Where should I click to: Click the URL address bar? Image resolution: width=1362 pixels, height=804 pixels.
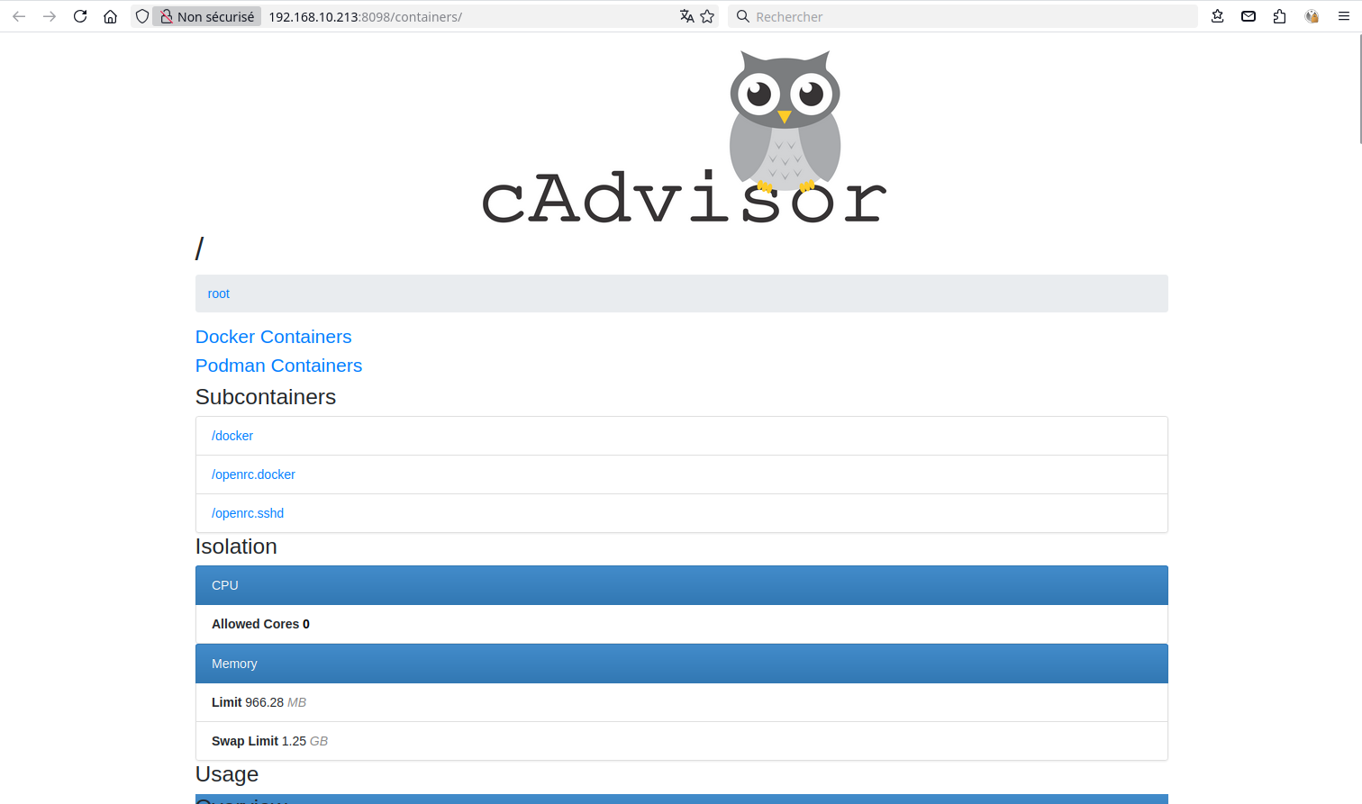(468, 16)
